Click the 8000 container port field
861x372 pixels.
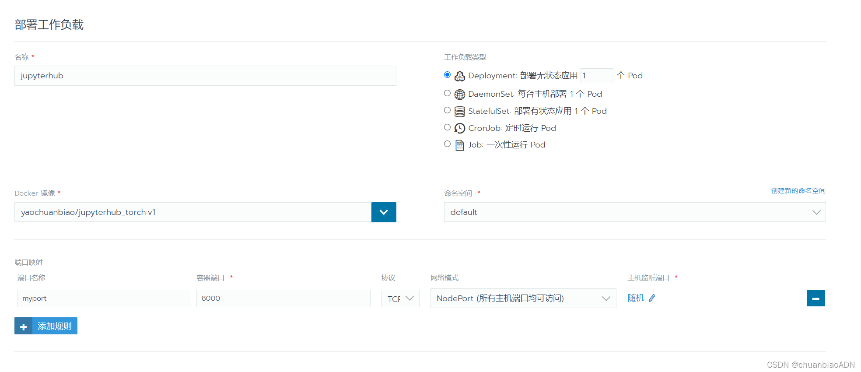pyautogui.click(x=283, y=298)
